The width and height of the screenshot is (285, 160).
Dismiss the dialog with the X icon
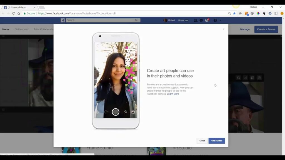click(223, 29)
